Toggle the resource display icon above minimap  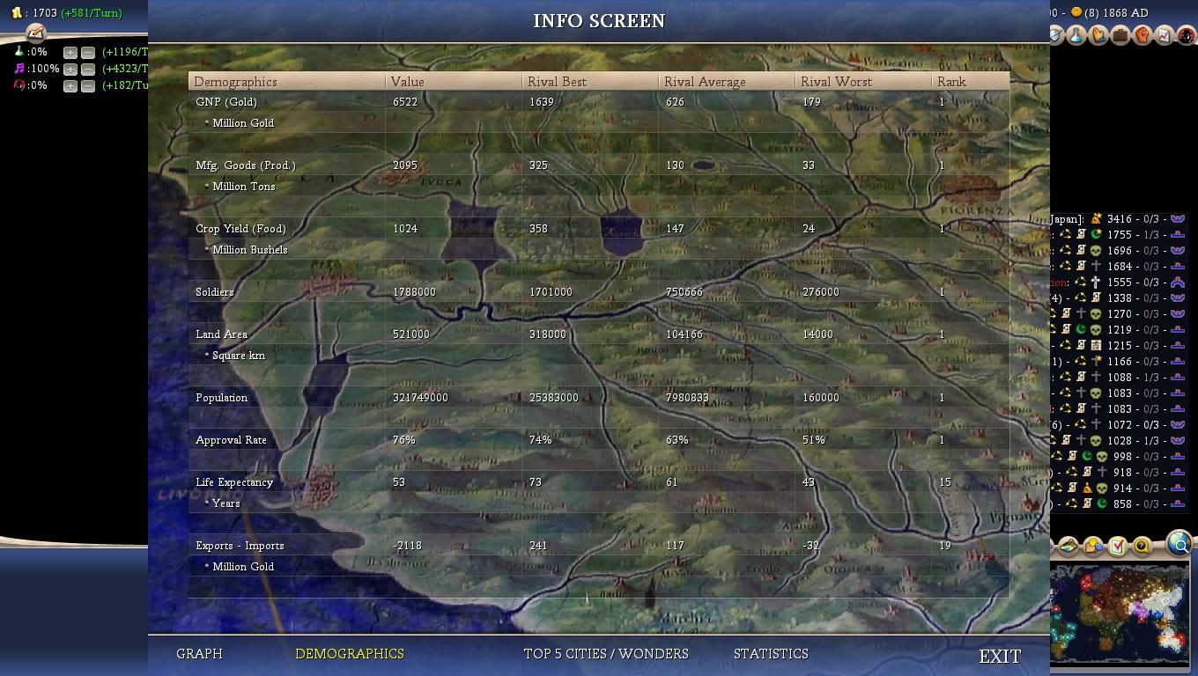[1092, 547]
